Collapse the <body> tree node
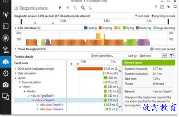Image resolution: width=179 pixels, height=117 pixels. [x=24, y=91]
